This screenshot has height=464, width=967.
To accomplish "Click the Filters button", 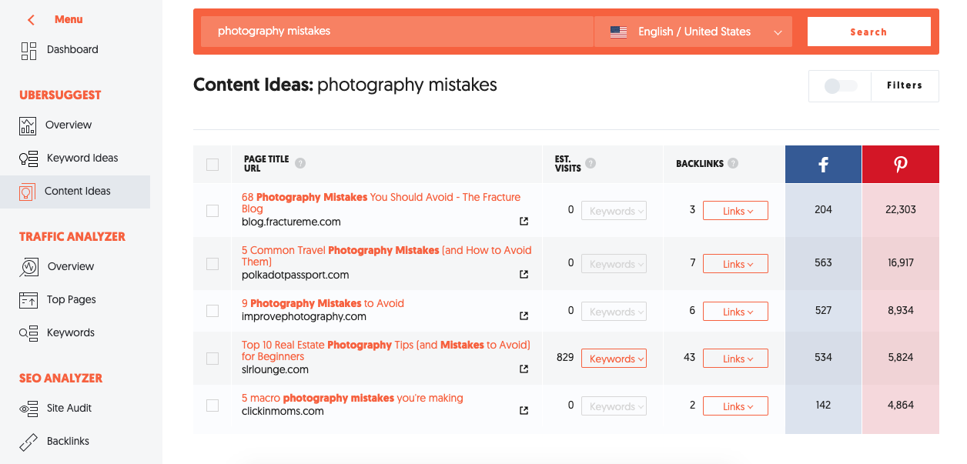I will click(904, 86).
